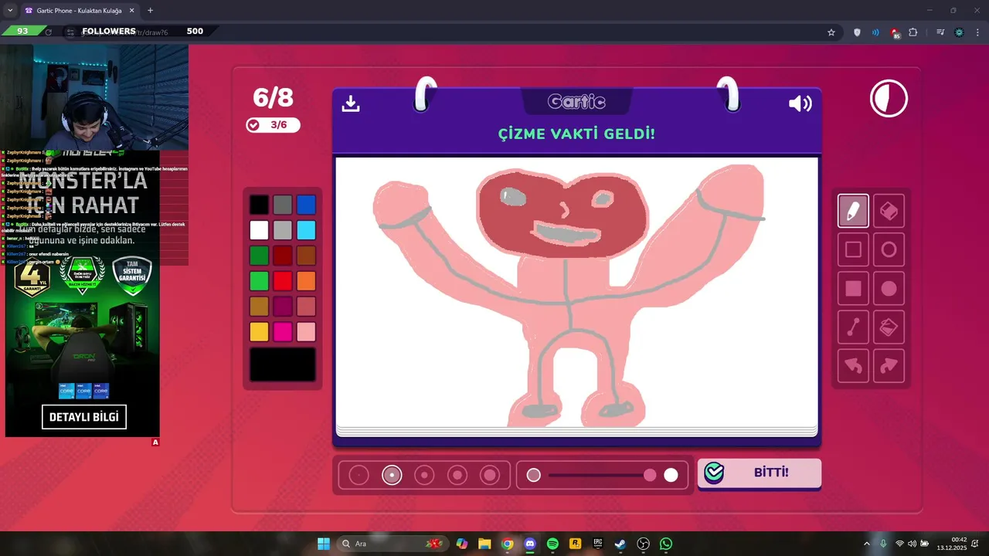Select the dark red color swatch
989x556 pixels.
(x=283, y=256)
